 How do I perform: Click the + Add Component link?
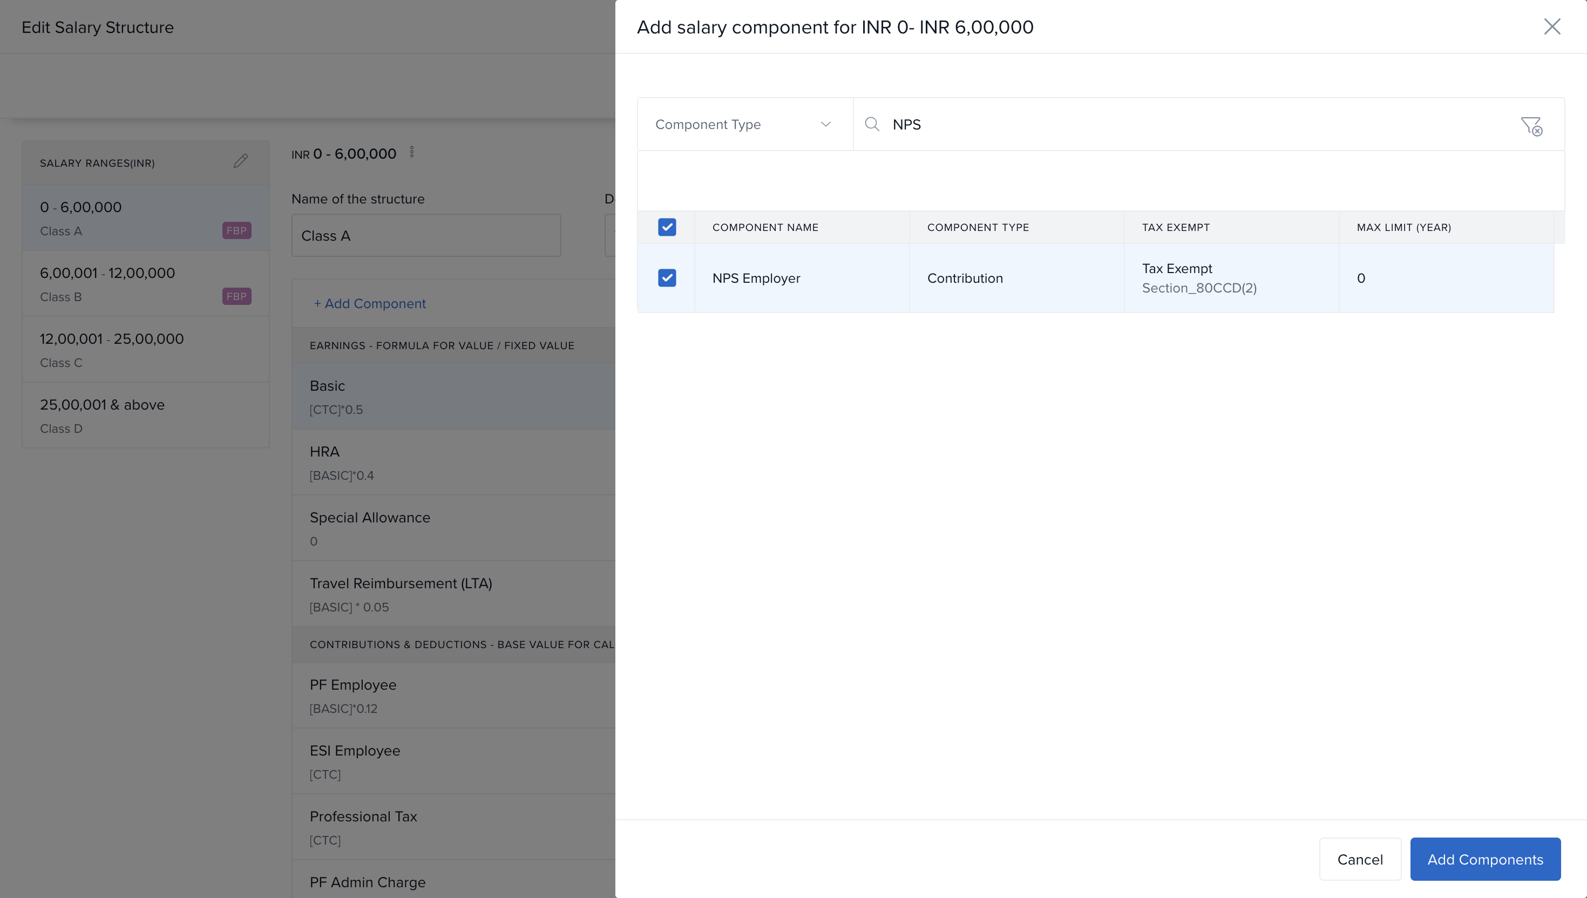coord(369,303)
